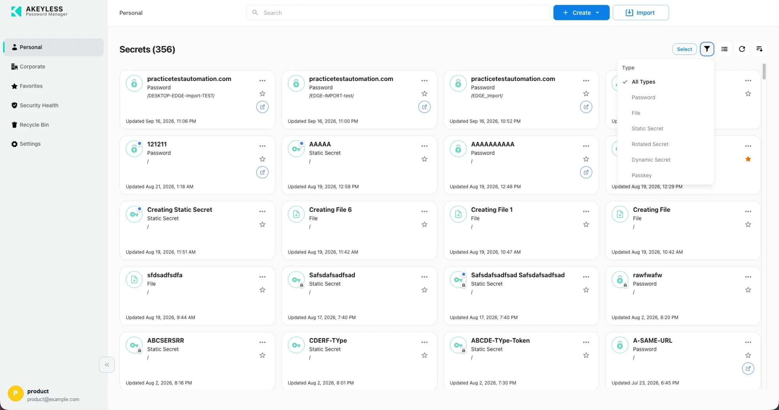Viewport: 779px width, 410px height.
Task: Open the Recycle Bin
Action: coord(53,125)
